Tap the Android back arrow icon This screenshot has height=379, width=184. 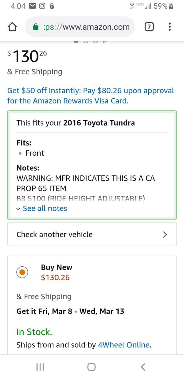pyautogui.click(x=143, y=367)
